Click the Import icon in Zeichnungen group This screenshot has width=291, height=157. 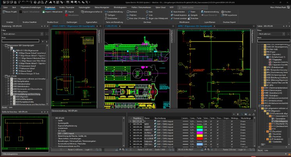[x=66, y=12]
